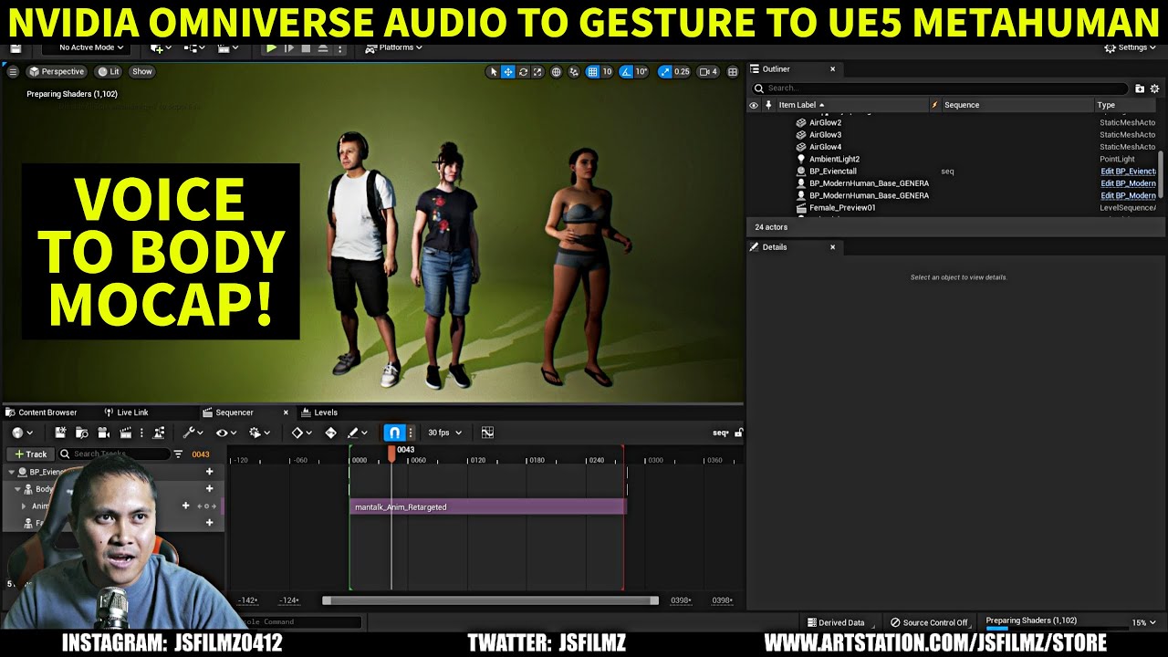This screenshot has width=1168, height=657.
Task: Open the Sequencer curve editor
Action: (x=487, y=433)
